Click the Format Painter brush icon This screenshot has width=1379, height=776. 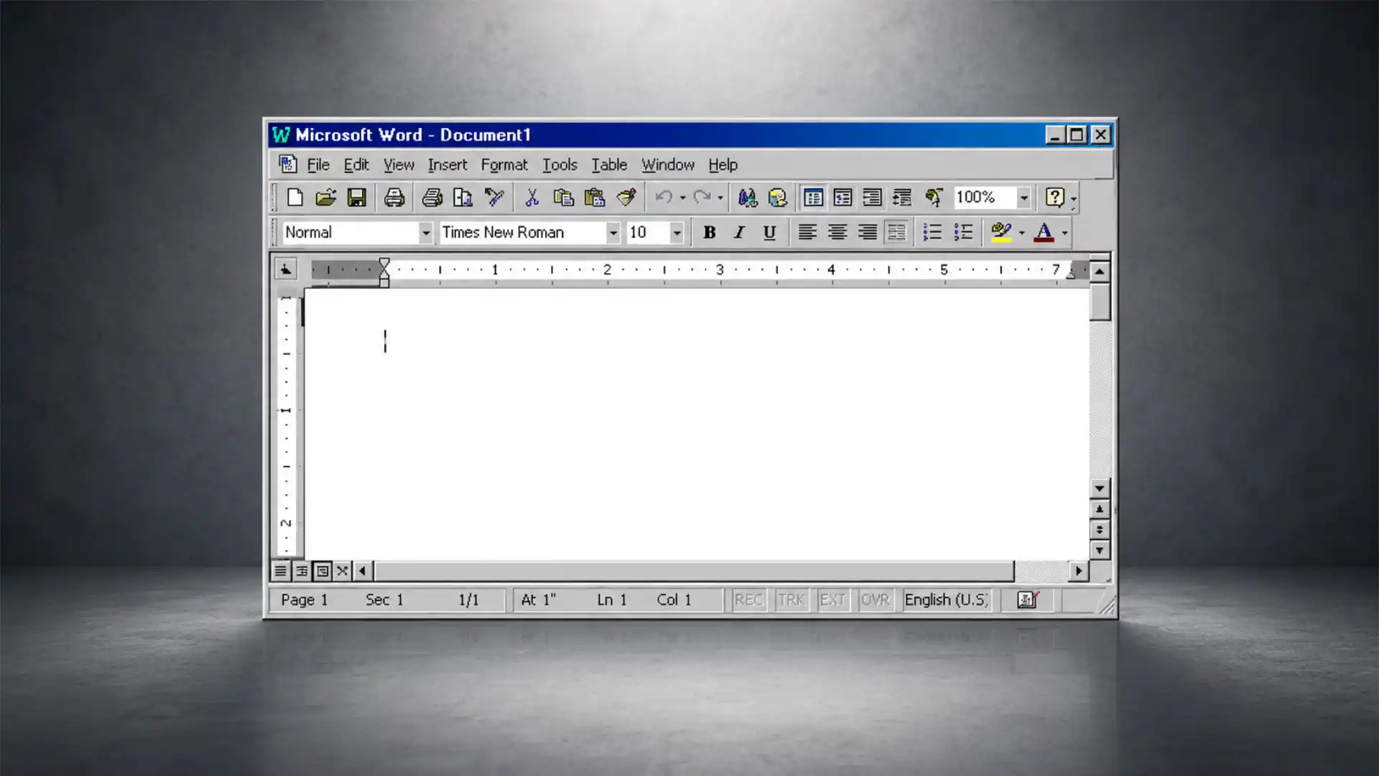626,198
